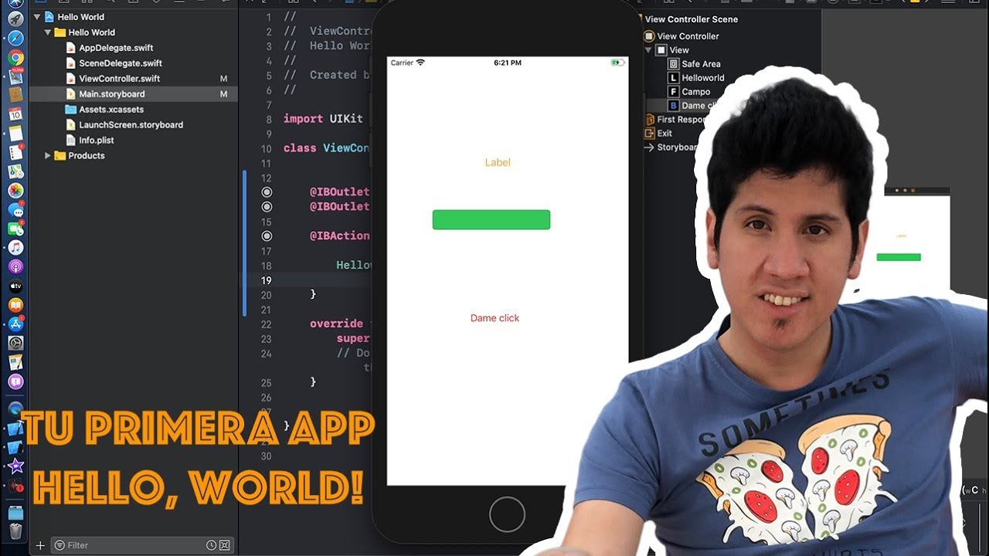Toggle source-control status filter icon
The image size is (989, 556).
[x=224, y=545]
